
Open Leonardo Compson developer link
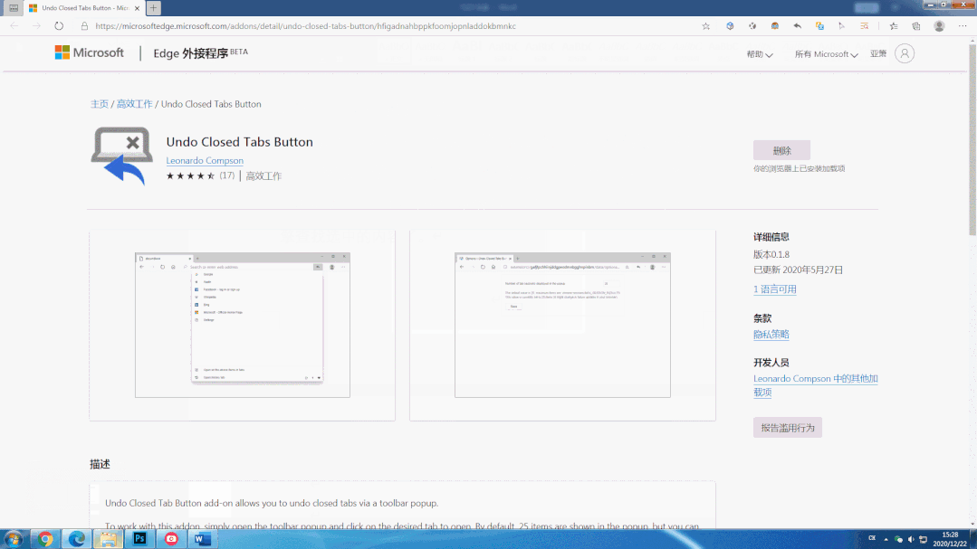pos(205,161)
